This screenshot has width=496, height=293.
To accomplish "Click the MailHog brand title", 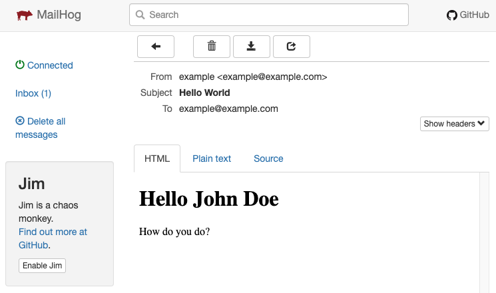I will 59,15.
